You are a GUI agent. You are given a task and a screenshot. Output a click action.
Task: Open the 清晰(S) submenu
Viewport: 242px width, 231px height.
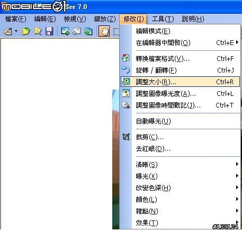[x=180, y=165]
